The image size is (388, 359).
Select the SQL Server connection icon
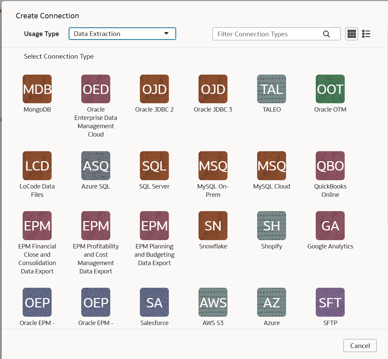tap(155, 166)
